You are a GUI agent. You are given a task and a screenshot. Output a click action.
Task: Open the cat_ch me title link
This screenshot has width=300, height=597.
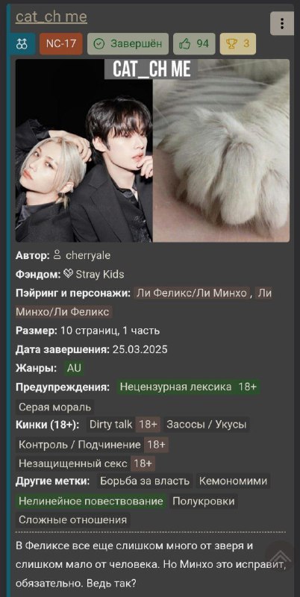coord(51,16)
